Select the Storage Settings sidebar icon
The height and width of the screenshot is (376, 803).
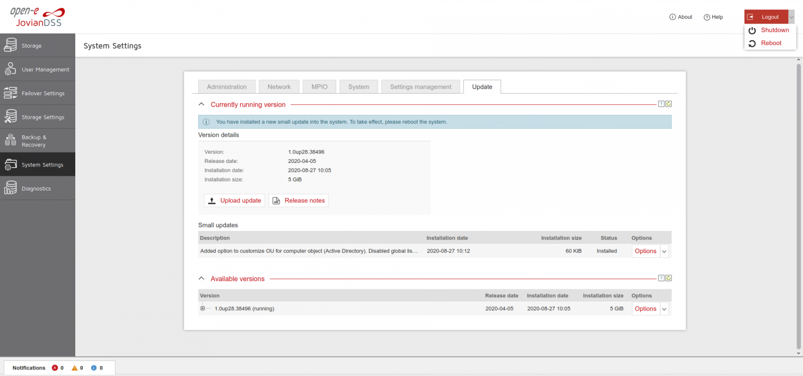pyautogui.click(x=11, y=117)
